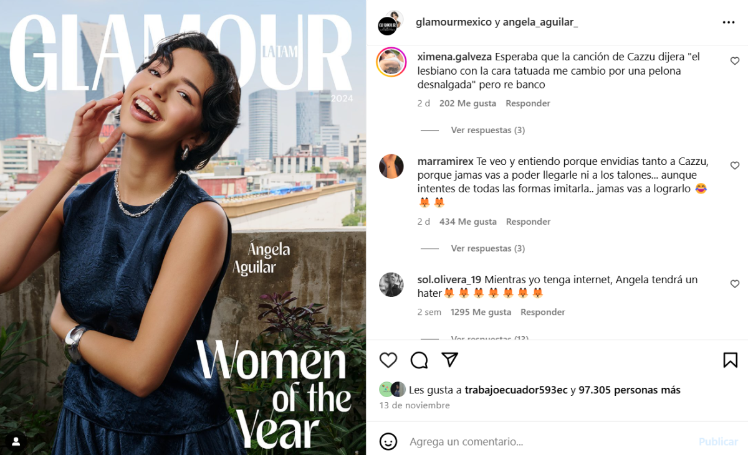Open marramirex's profile avatar

[391, 166]
